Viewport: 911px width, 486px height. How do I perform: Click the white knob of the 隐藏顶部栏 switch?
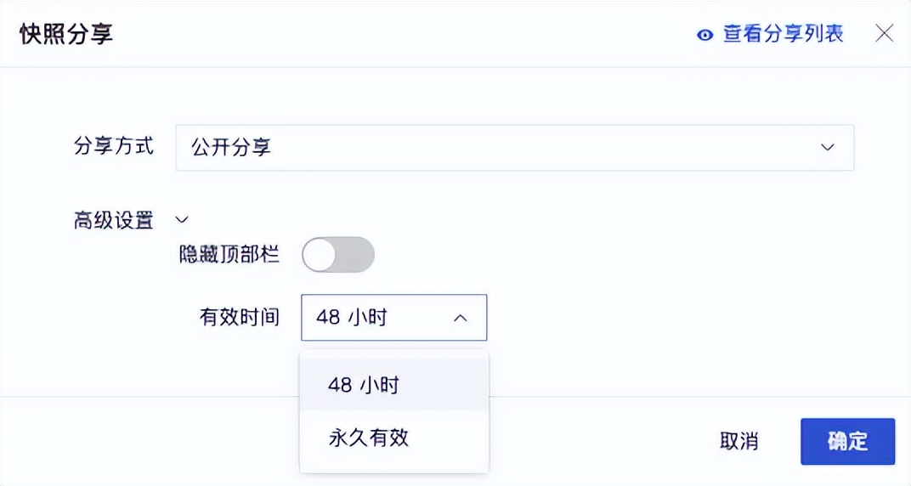320,255
